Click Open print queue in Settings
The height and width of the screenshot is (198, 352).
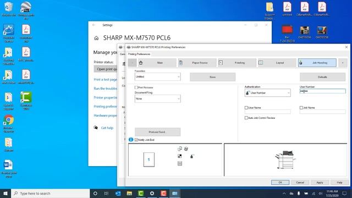point(106,69)
